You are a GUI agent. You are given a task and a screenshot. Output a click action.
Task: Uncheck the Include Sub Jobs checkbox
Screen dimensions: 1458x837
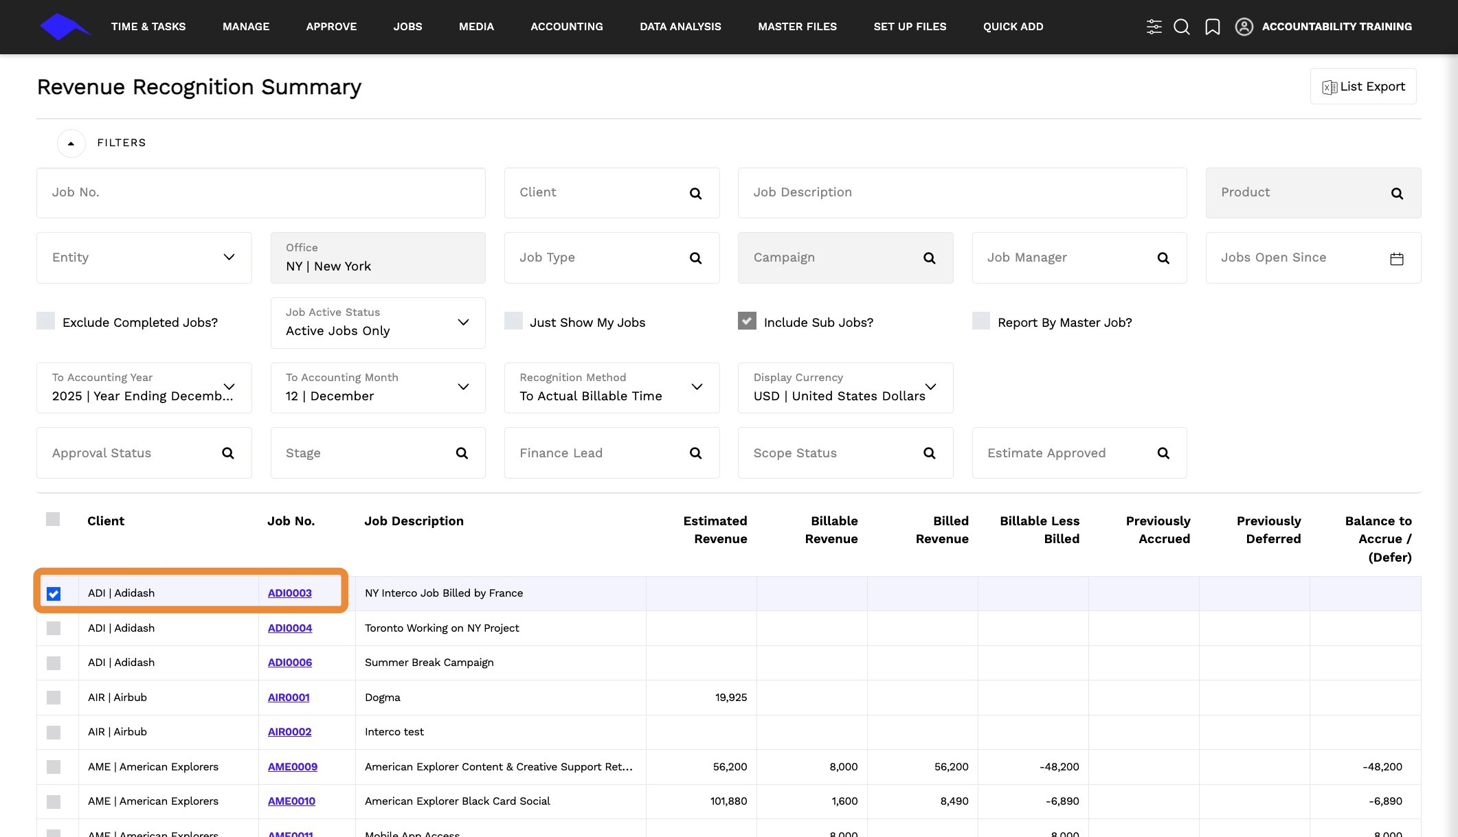point(747,321)
